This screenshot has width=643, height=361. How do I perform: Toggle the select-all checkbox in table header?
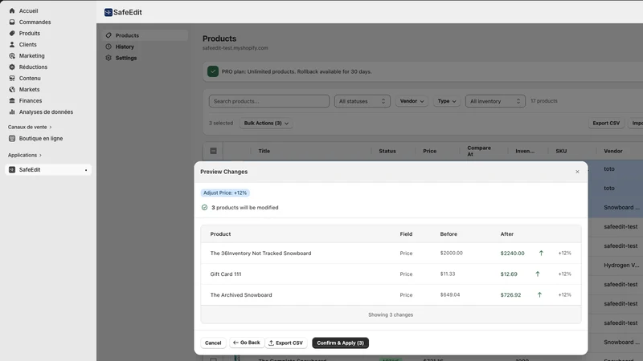click(x=213, y=151)
